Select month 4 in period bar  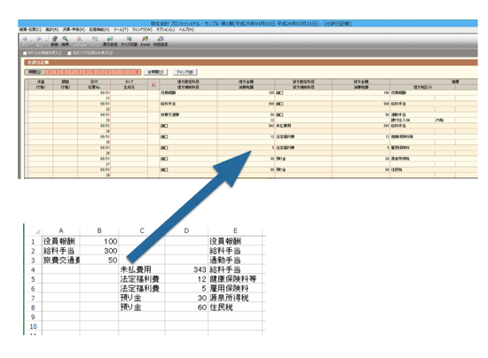click(49, 72)
